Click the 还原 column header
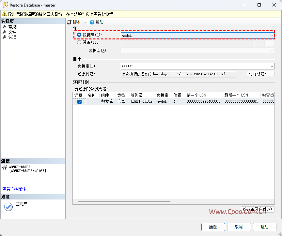This screenshot has width=282, height=236. (79, 95)
